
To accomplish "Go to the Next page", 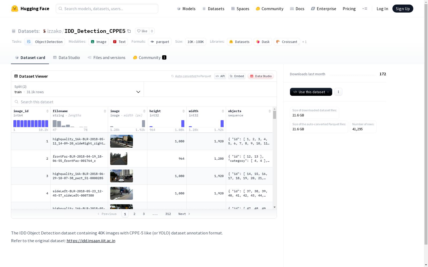I will click(x=184, y=214).
